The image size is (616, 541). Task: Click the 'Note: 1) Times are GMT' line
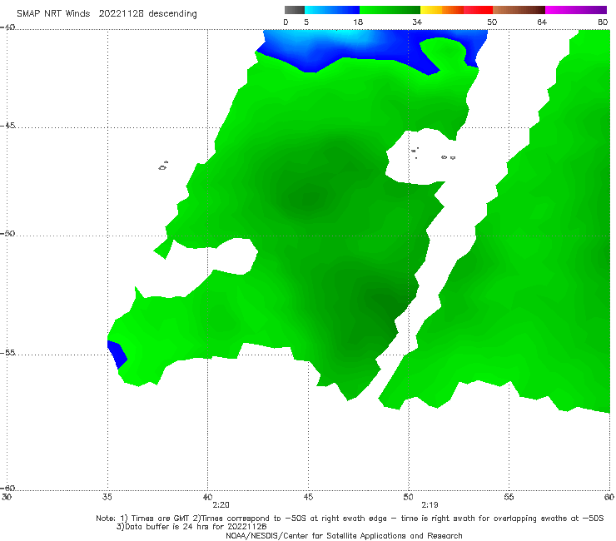[350, 519]
